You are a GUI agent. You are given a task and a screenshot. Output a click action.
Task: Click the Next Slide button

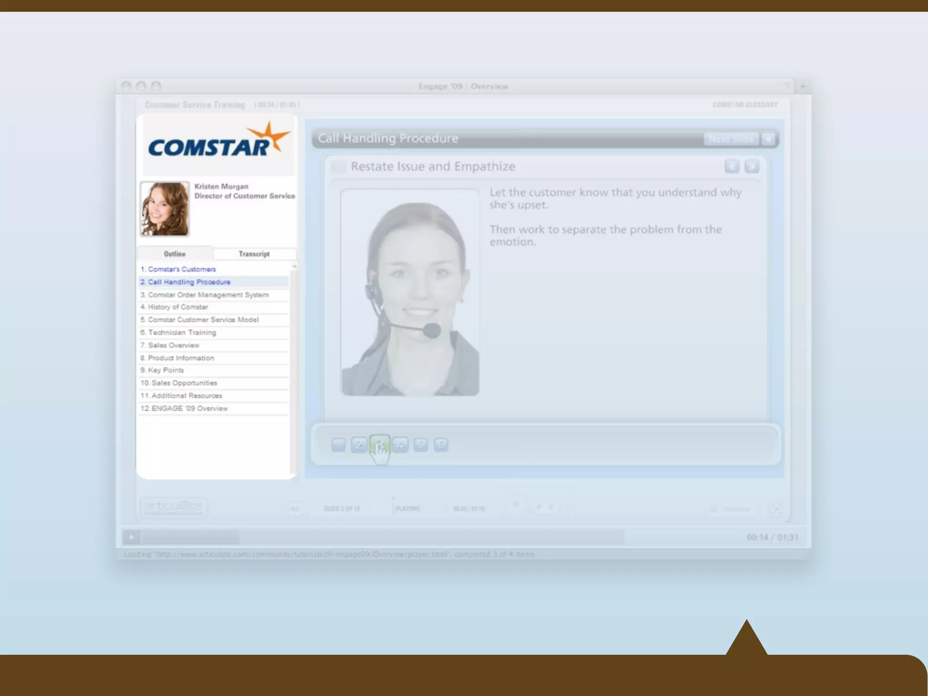[x=731, y=139]
